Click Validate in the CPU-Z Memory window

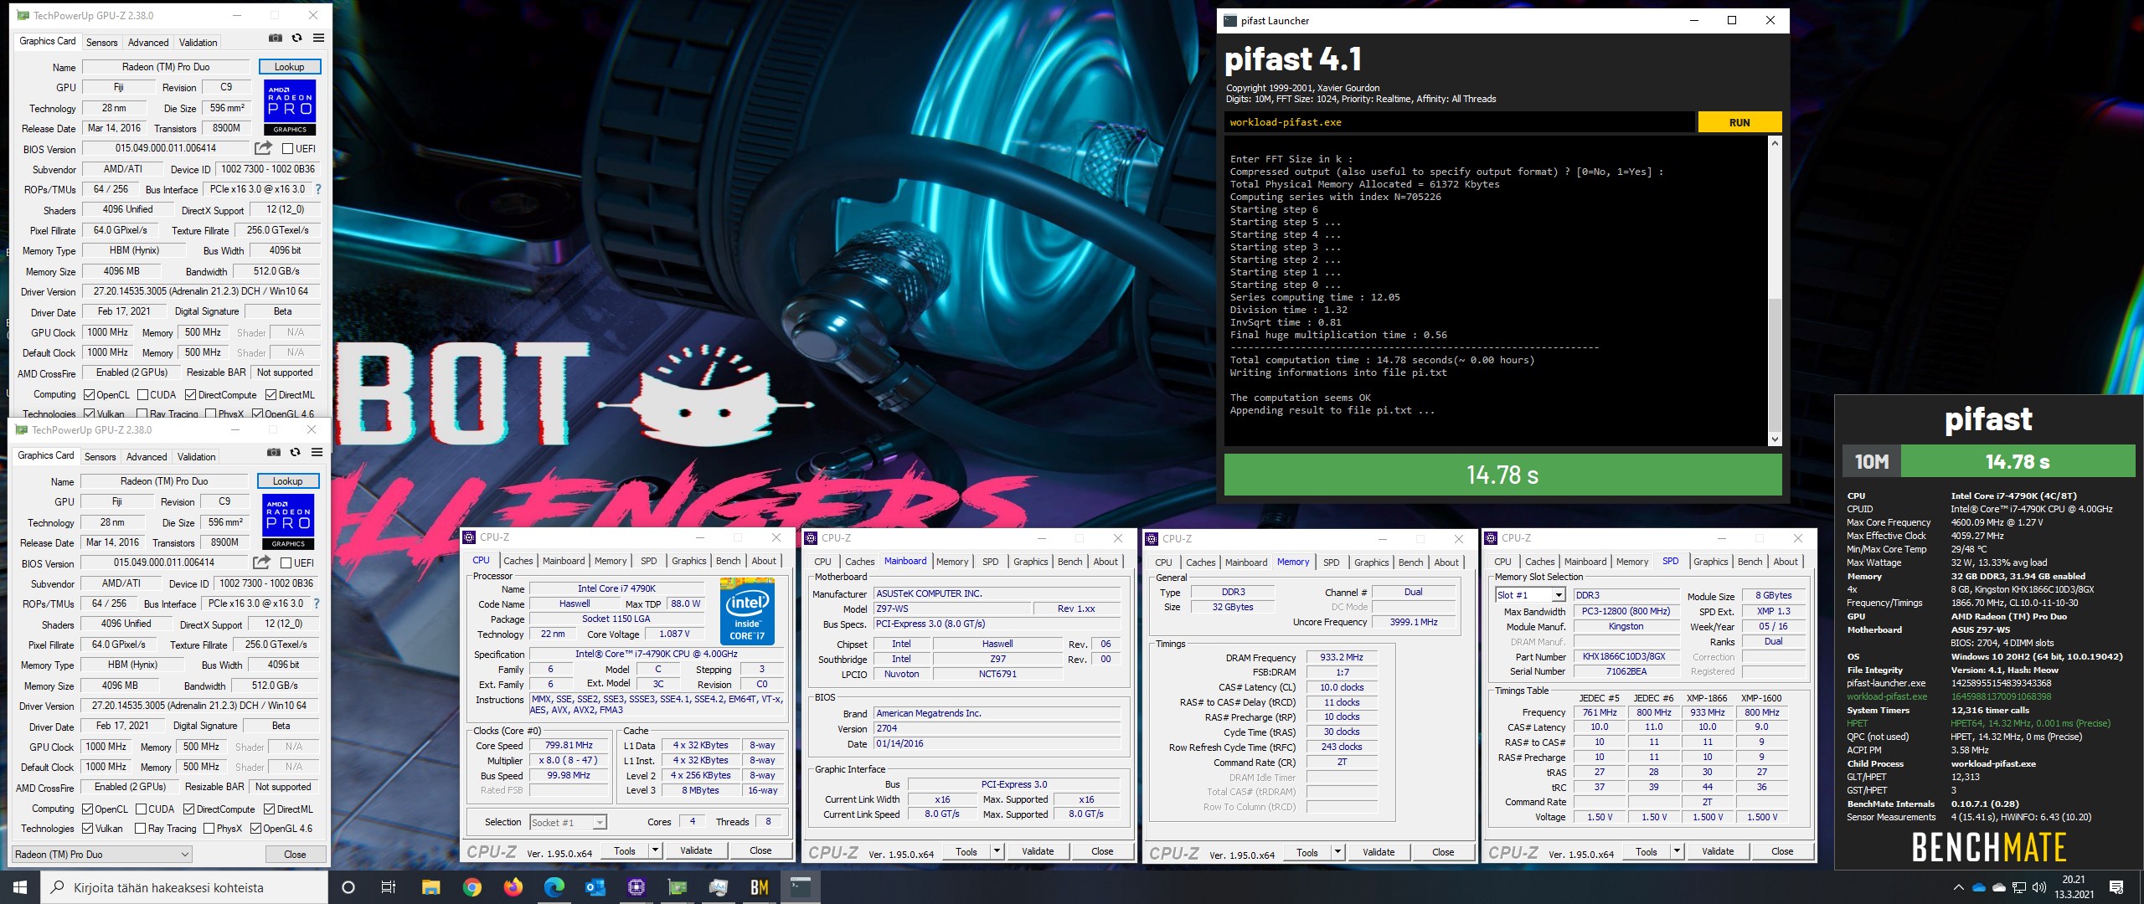1379,852
